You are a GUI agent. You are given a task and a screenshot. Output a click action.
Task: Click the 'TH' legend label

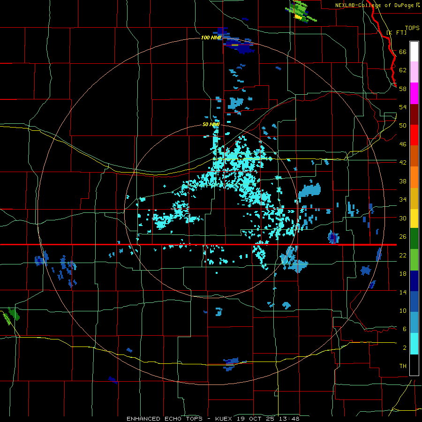pos(403,366)
